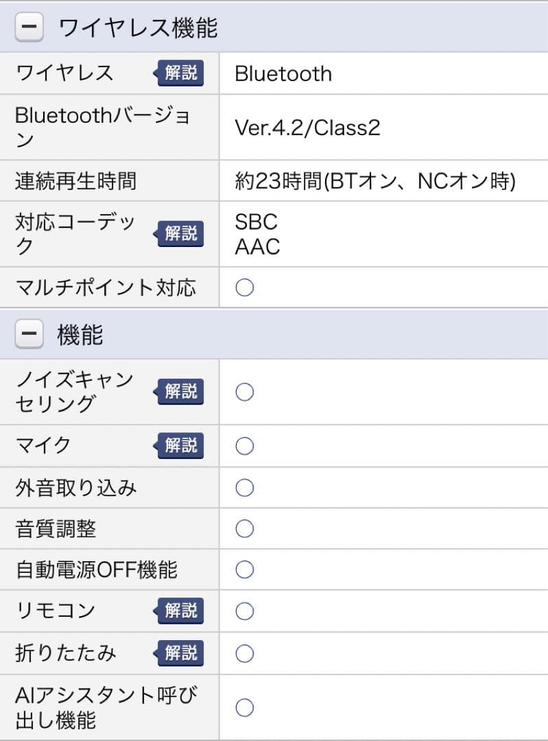Collapse the 機能 section

tap(27, 336)
